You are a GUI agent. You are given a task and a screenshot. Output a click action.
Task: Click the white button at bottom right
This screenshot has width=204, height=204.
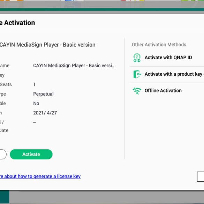pos(201,176)
